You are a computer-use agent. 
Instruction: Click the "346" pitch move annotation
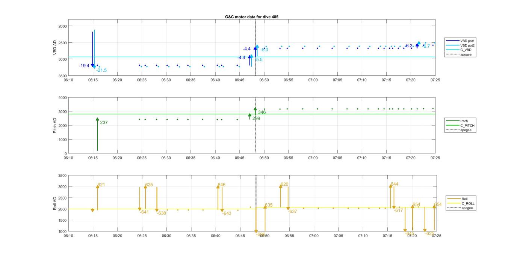[x=262, y=112]
